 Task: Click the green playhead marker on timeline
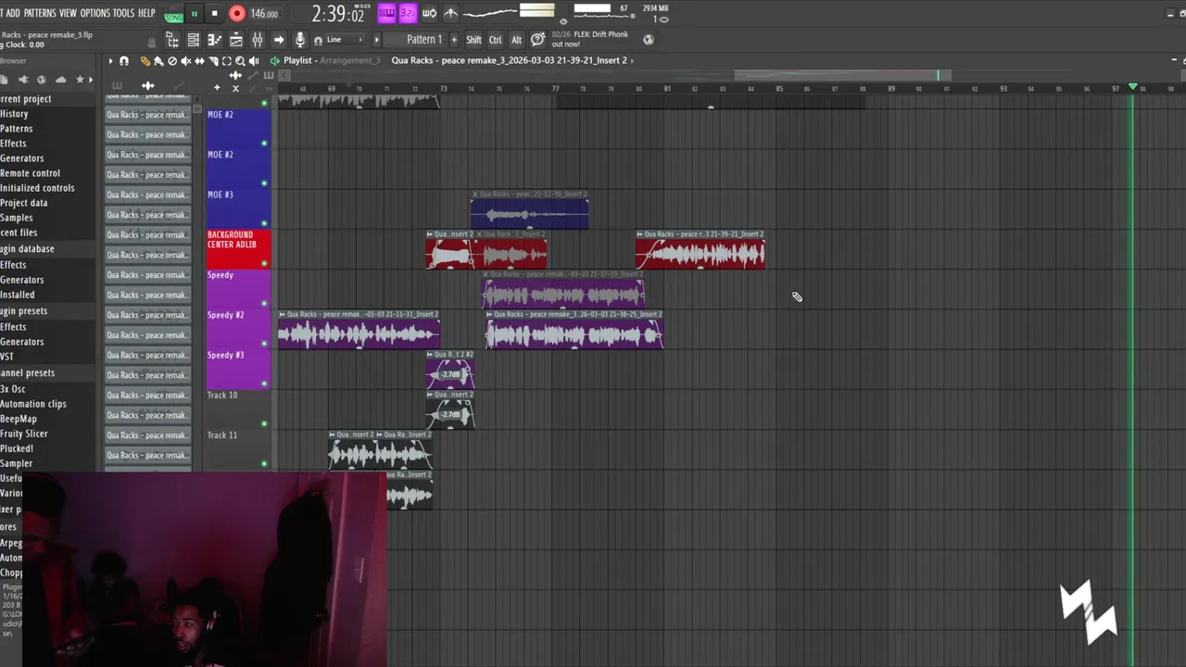point(1132,87)
